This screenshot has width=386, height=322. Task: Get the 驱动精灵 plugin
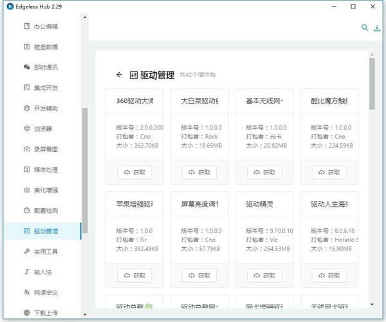tap(264, 276)
